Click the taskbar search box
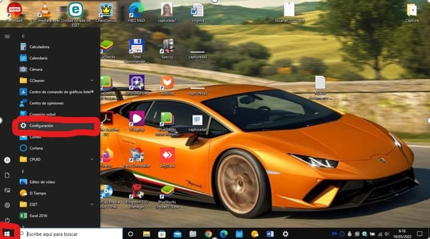 [x=71, y=234]
